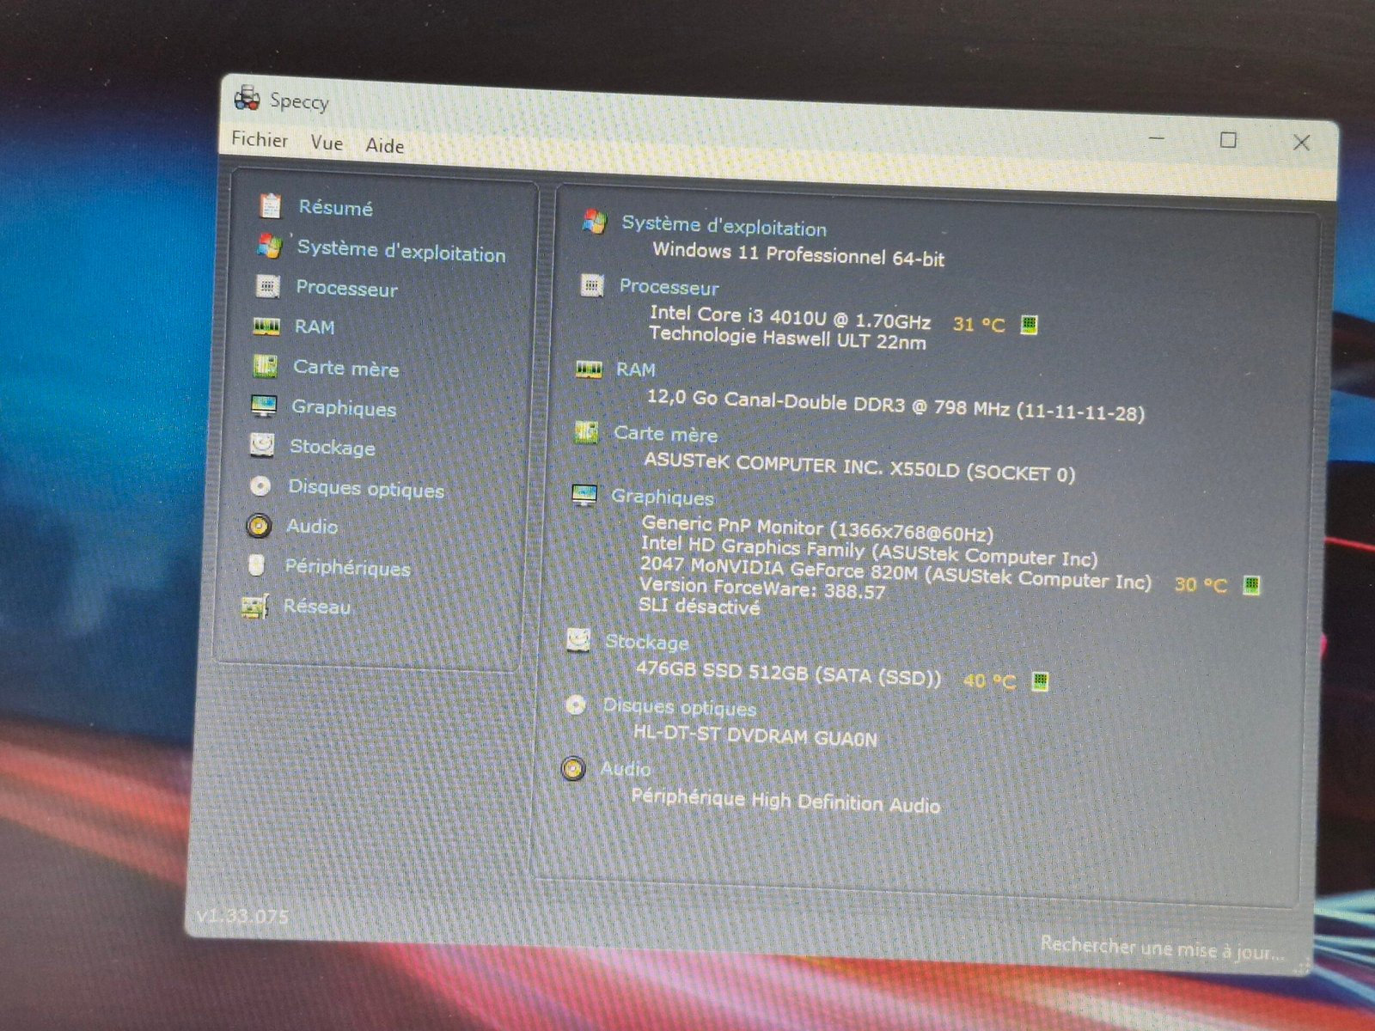
Task: Open the Aide menu
Action: pyautogui.click(x=384, y=146)
